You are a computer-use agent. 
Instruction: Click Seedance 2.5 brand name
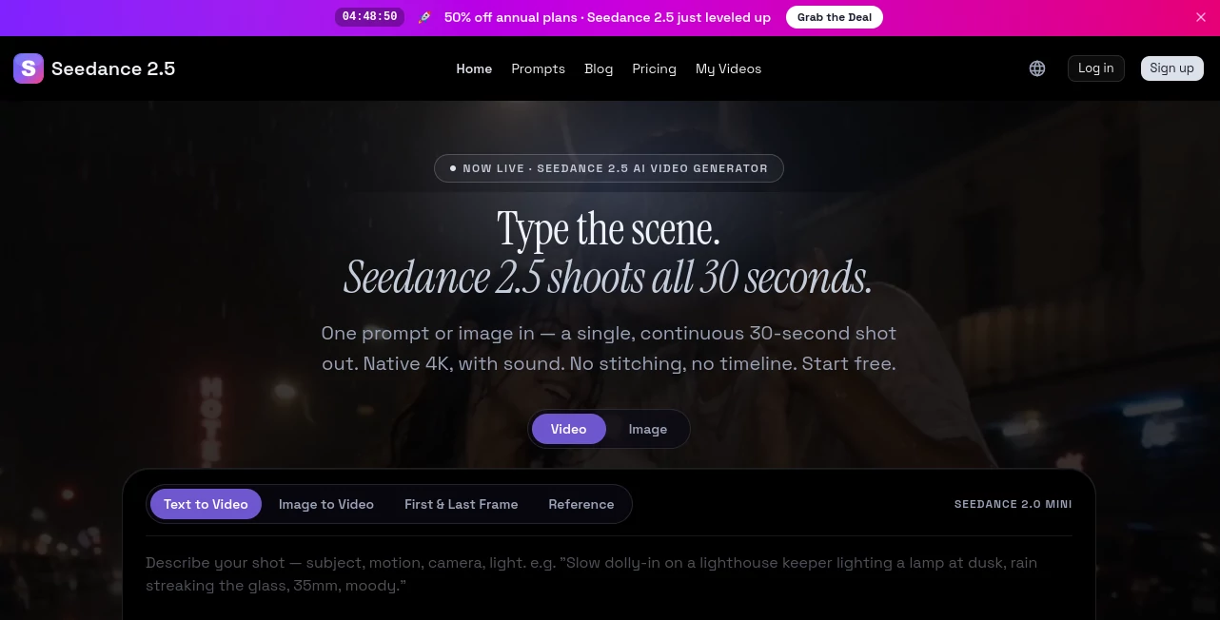113,68
